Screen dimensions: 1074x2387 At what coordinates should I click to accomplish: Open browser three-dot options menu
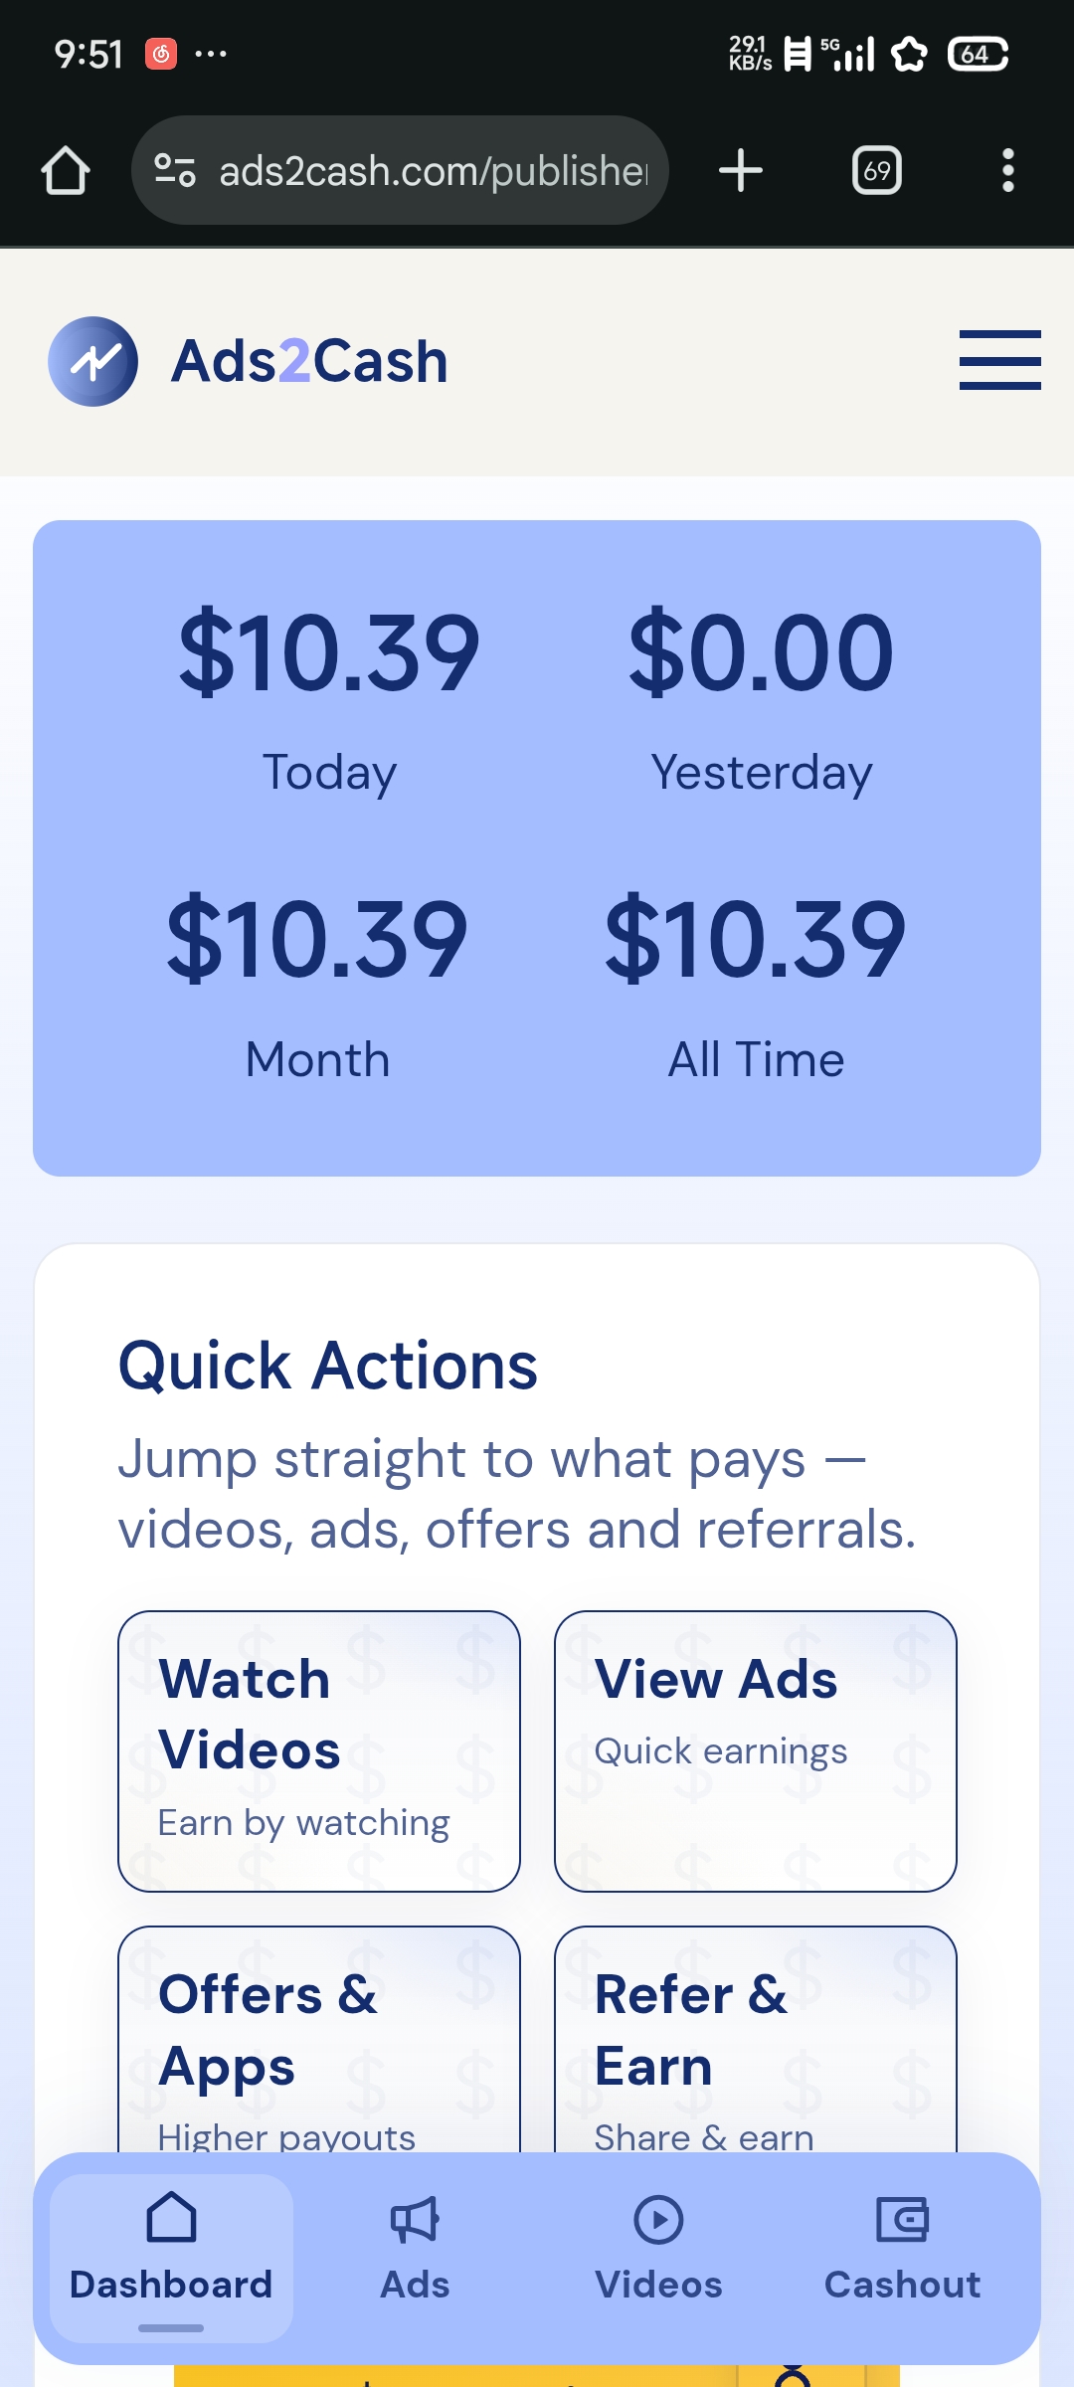click(1008, 170)
